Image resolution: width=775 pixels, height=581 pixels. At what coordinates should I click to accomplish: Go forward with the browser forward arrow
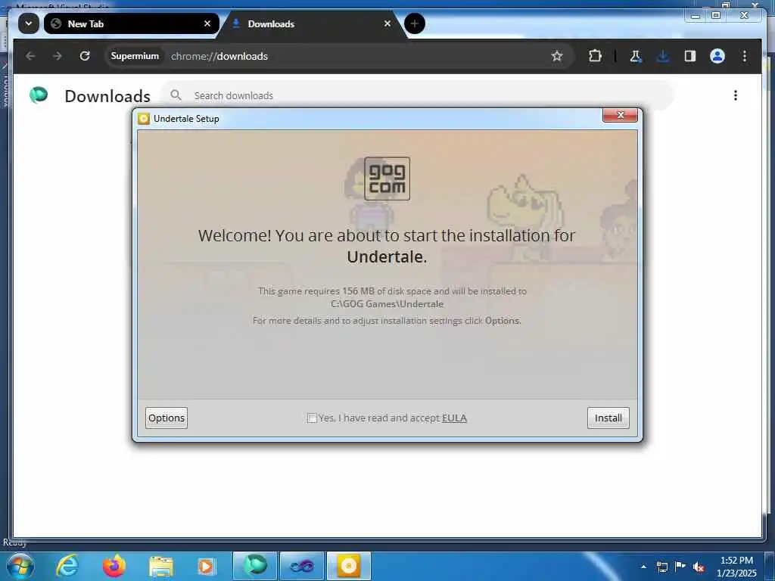[58, 56]
